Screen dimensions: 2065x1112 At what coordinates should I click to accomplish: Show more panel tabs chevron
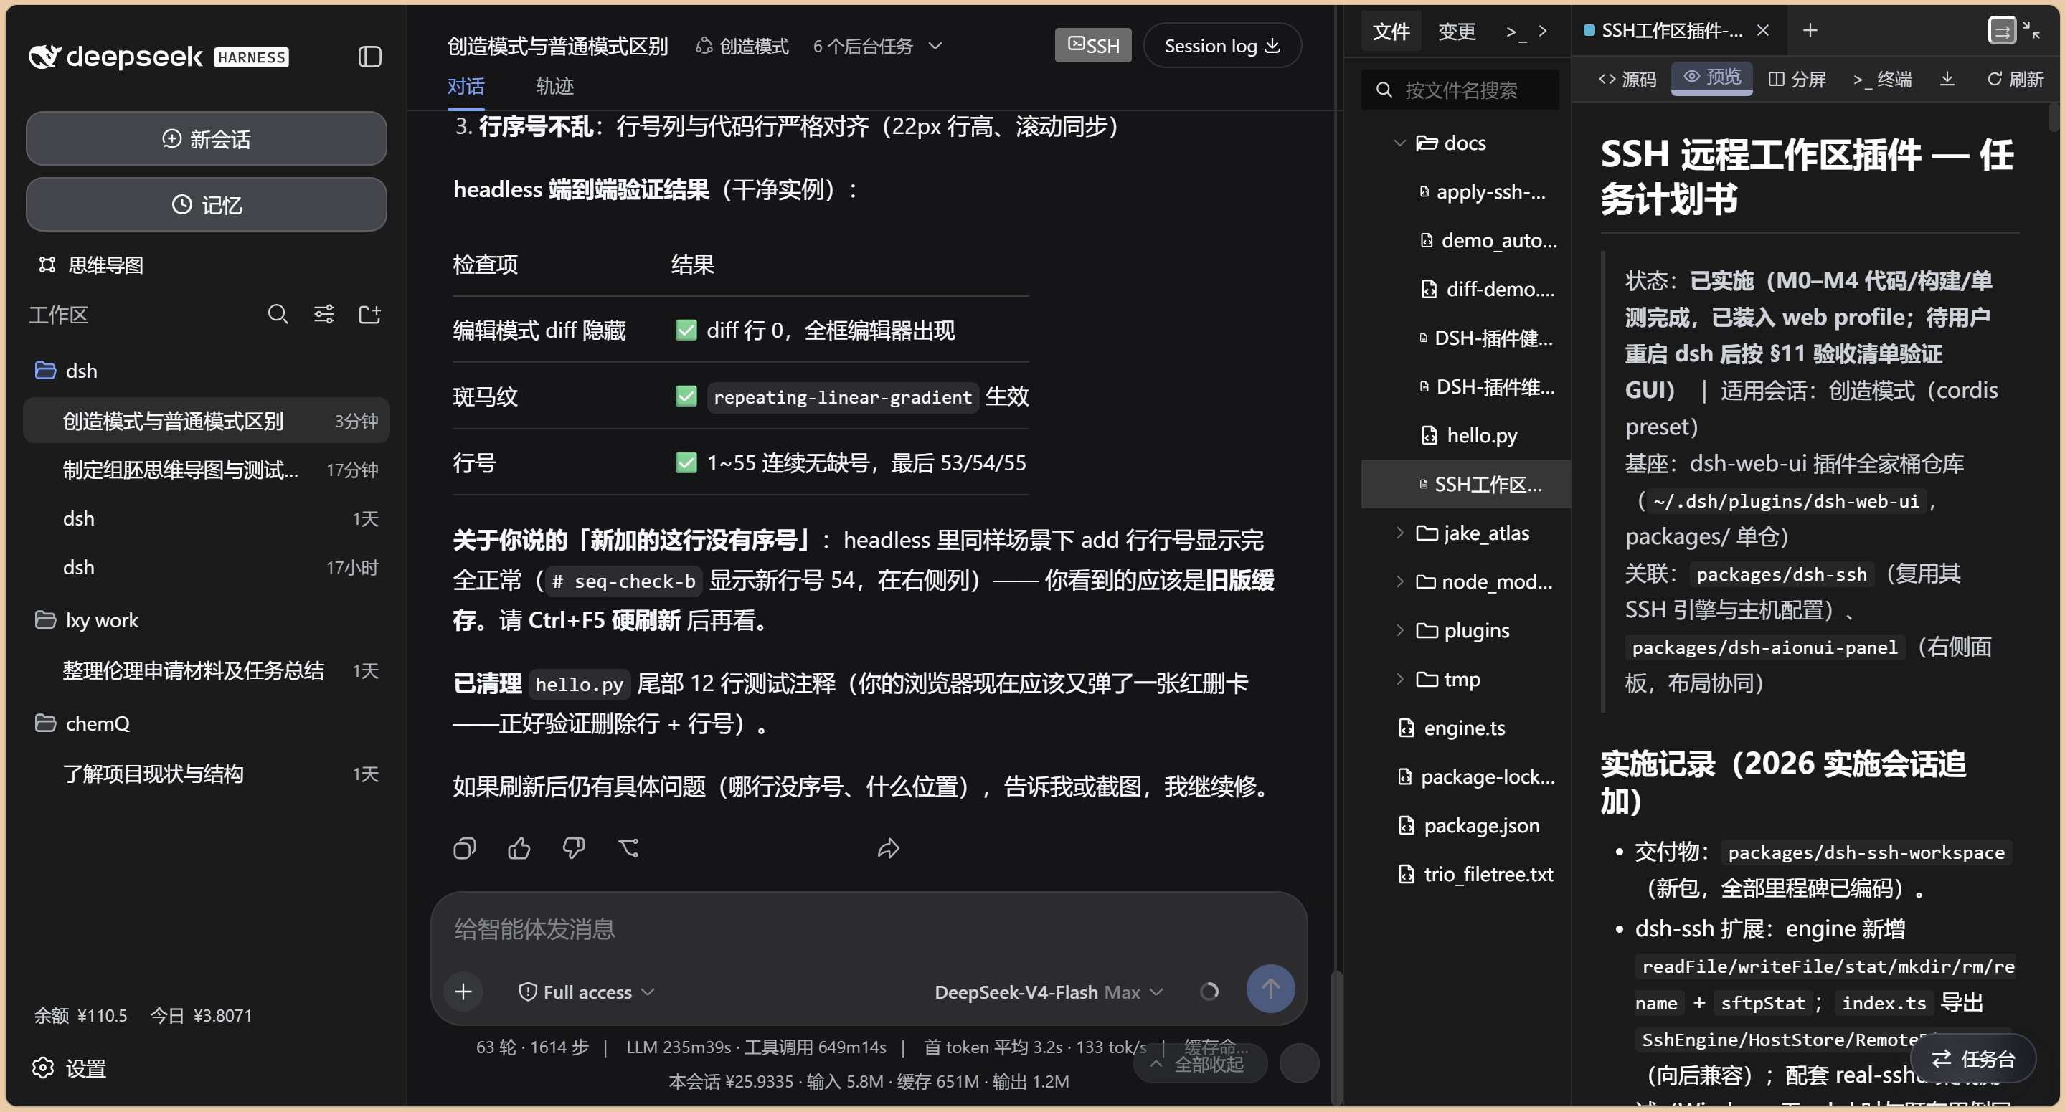coord(1542,32)
